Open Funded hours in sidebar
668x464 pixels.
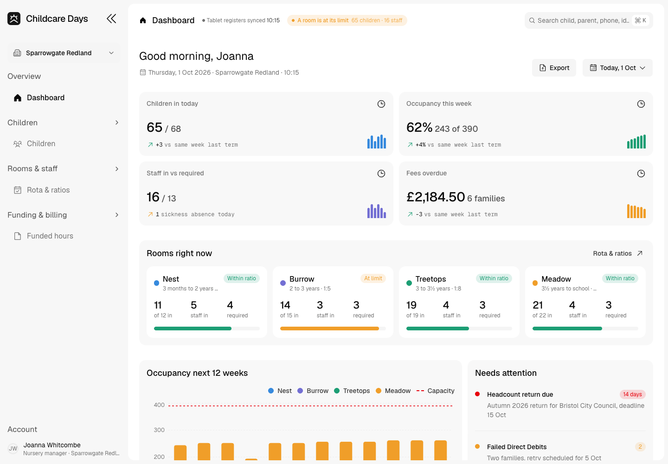tap(64, 236)
